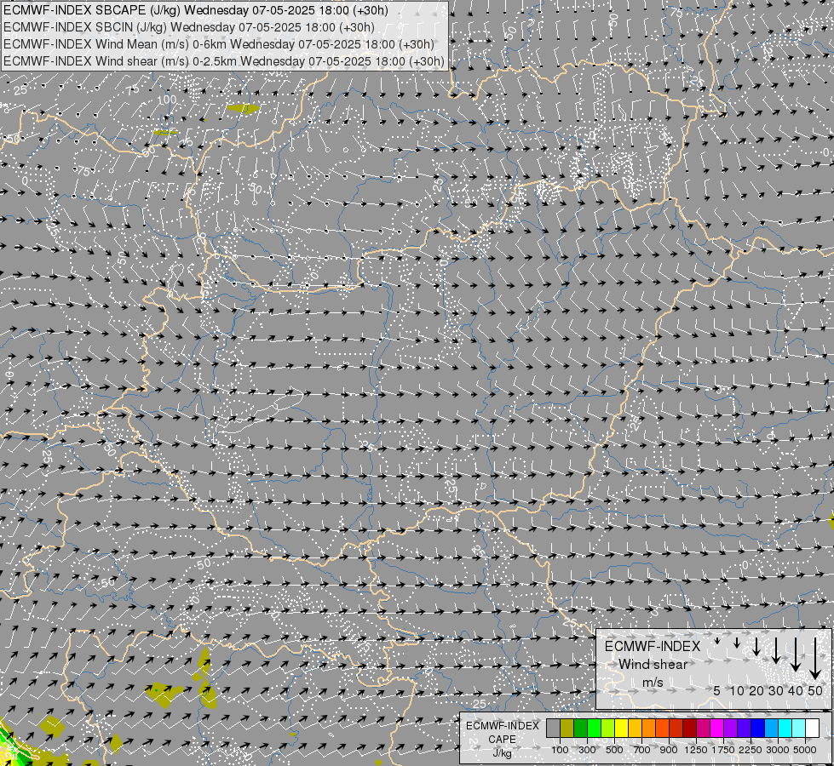Image resolution: width=834 pixels, height=766 pixels.
Task: Click the ECMWF-INDEX label in CAPE legend
Action: (x=502, y=726)
